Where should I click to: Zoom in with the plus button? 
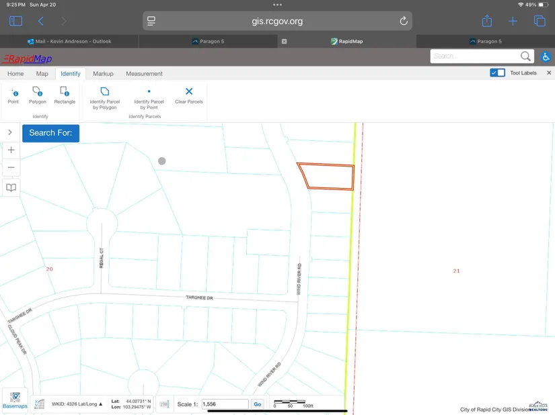tap(11, 150)
